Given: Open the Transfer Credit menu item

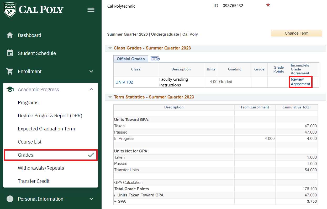Looking at the screenshot, I should tap(34, 181).
